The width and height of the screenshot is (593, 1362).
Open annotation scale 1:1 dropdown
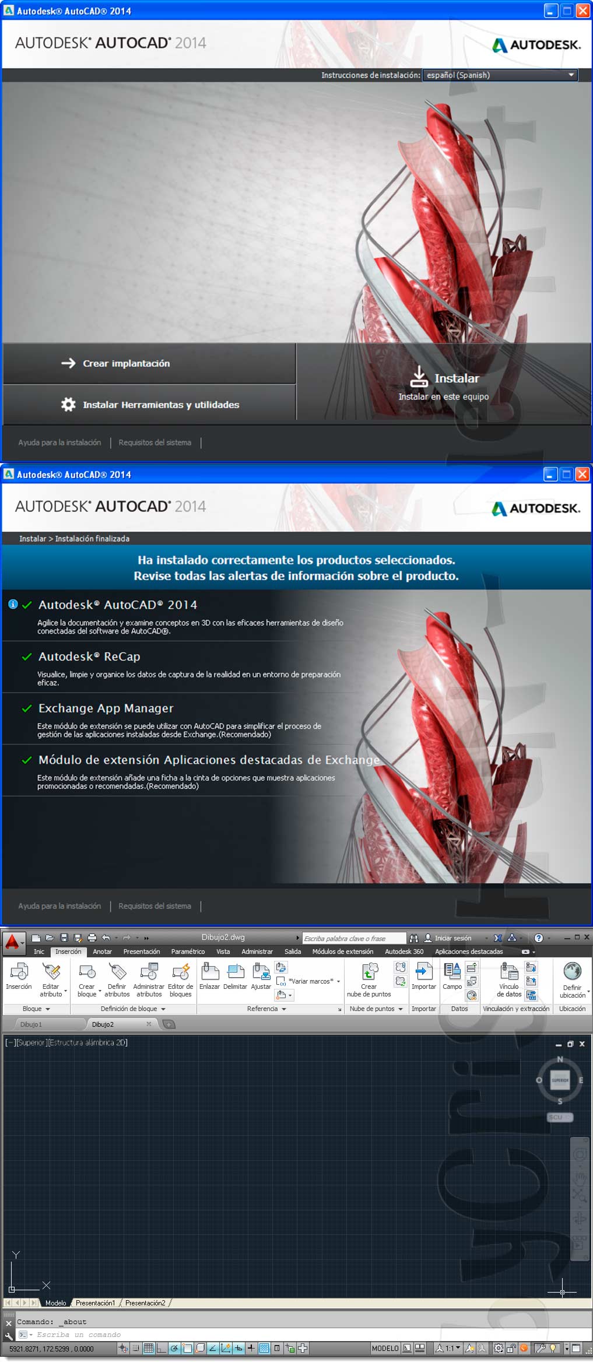point(448,1348)
